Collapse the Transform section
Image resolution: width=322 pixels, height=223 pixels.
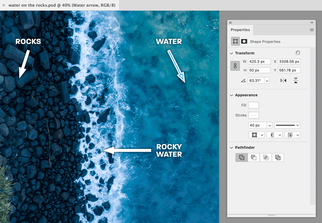pyautogui.click(x=231, y=53)
